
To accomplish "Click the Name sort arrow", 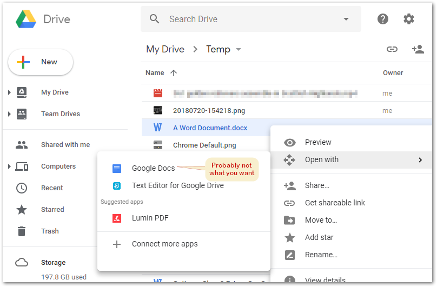I will 174,73.
